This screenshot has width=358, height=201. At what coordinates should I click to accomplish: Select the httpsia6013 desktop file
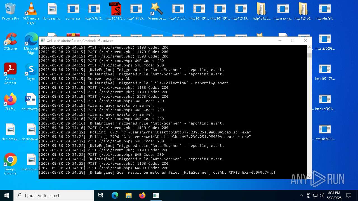(325, 132)
